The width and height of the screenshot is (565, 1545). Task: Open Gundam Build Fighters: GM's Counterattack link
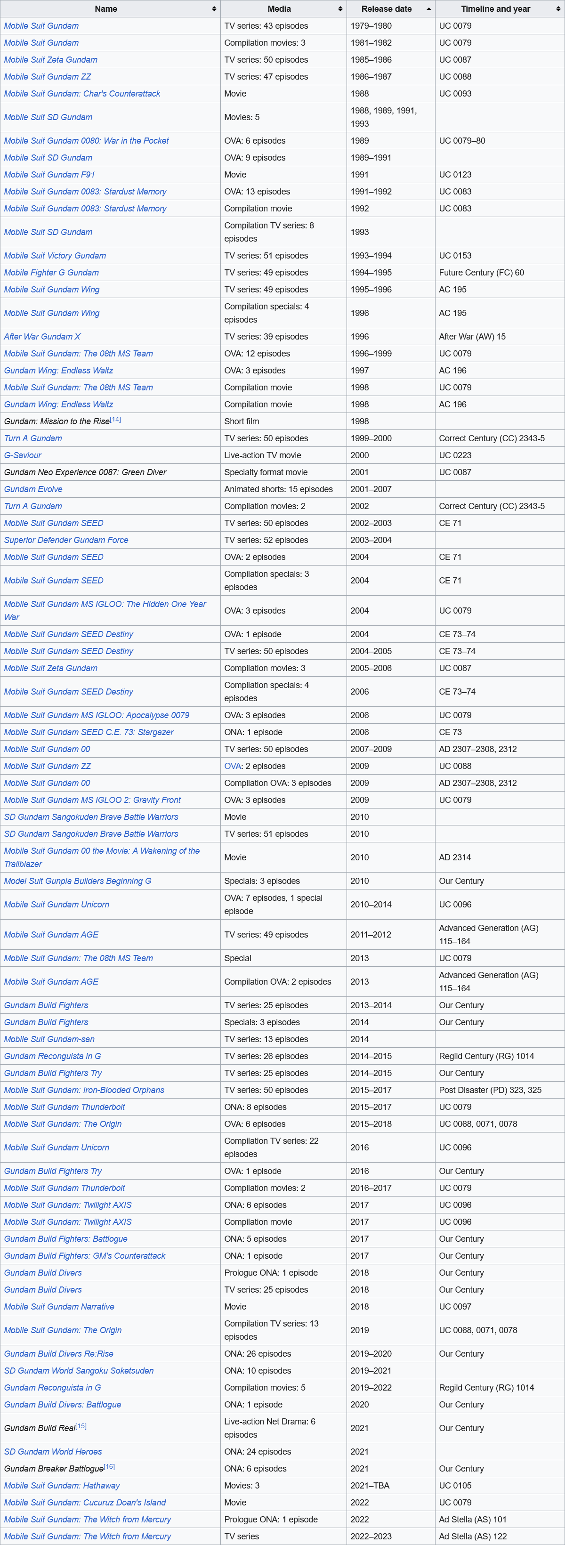coord(85,1256)
